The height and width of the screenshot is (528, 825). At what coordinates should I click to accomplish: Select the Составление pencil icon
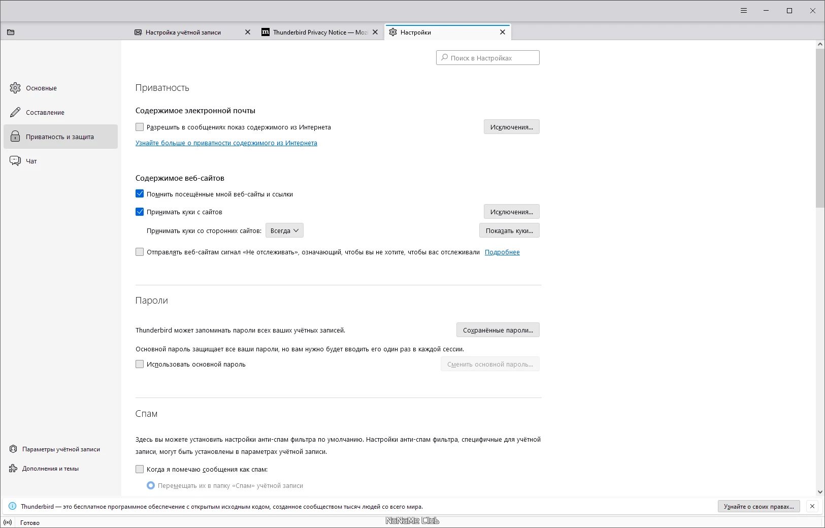[15, 112]
